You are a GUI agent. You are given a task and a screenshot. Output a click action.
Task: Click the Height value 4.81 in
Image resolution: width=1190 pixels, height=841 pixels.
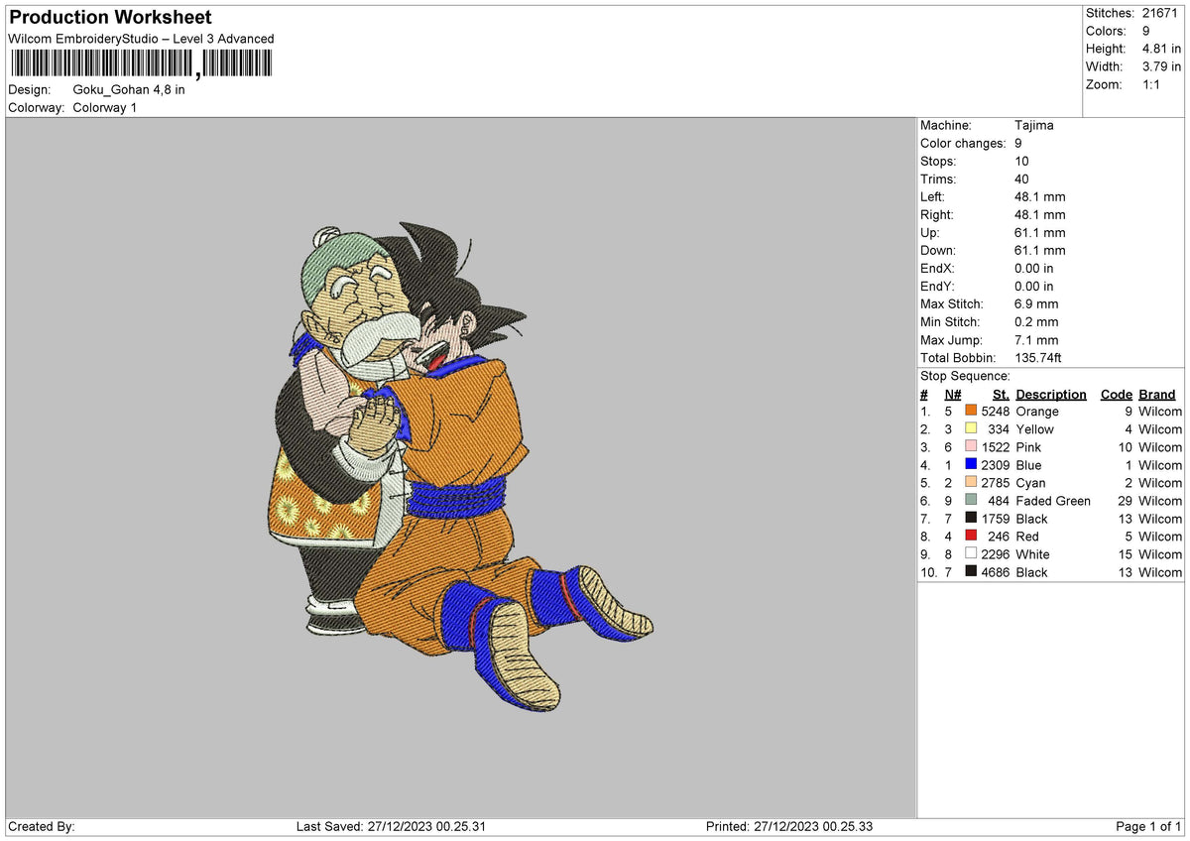point(1162,49)
